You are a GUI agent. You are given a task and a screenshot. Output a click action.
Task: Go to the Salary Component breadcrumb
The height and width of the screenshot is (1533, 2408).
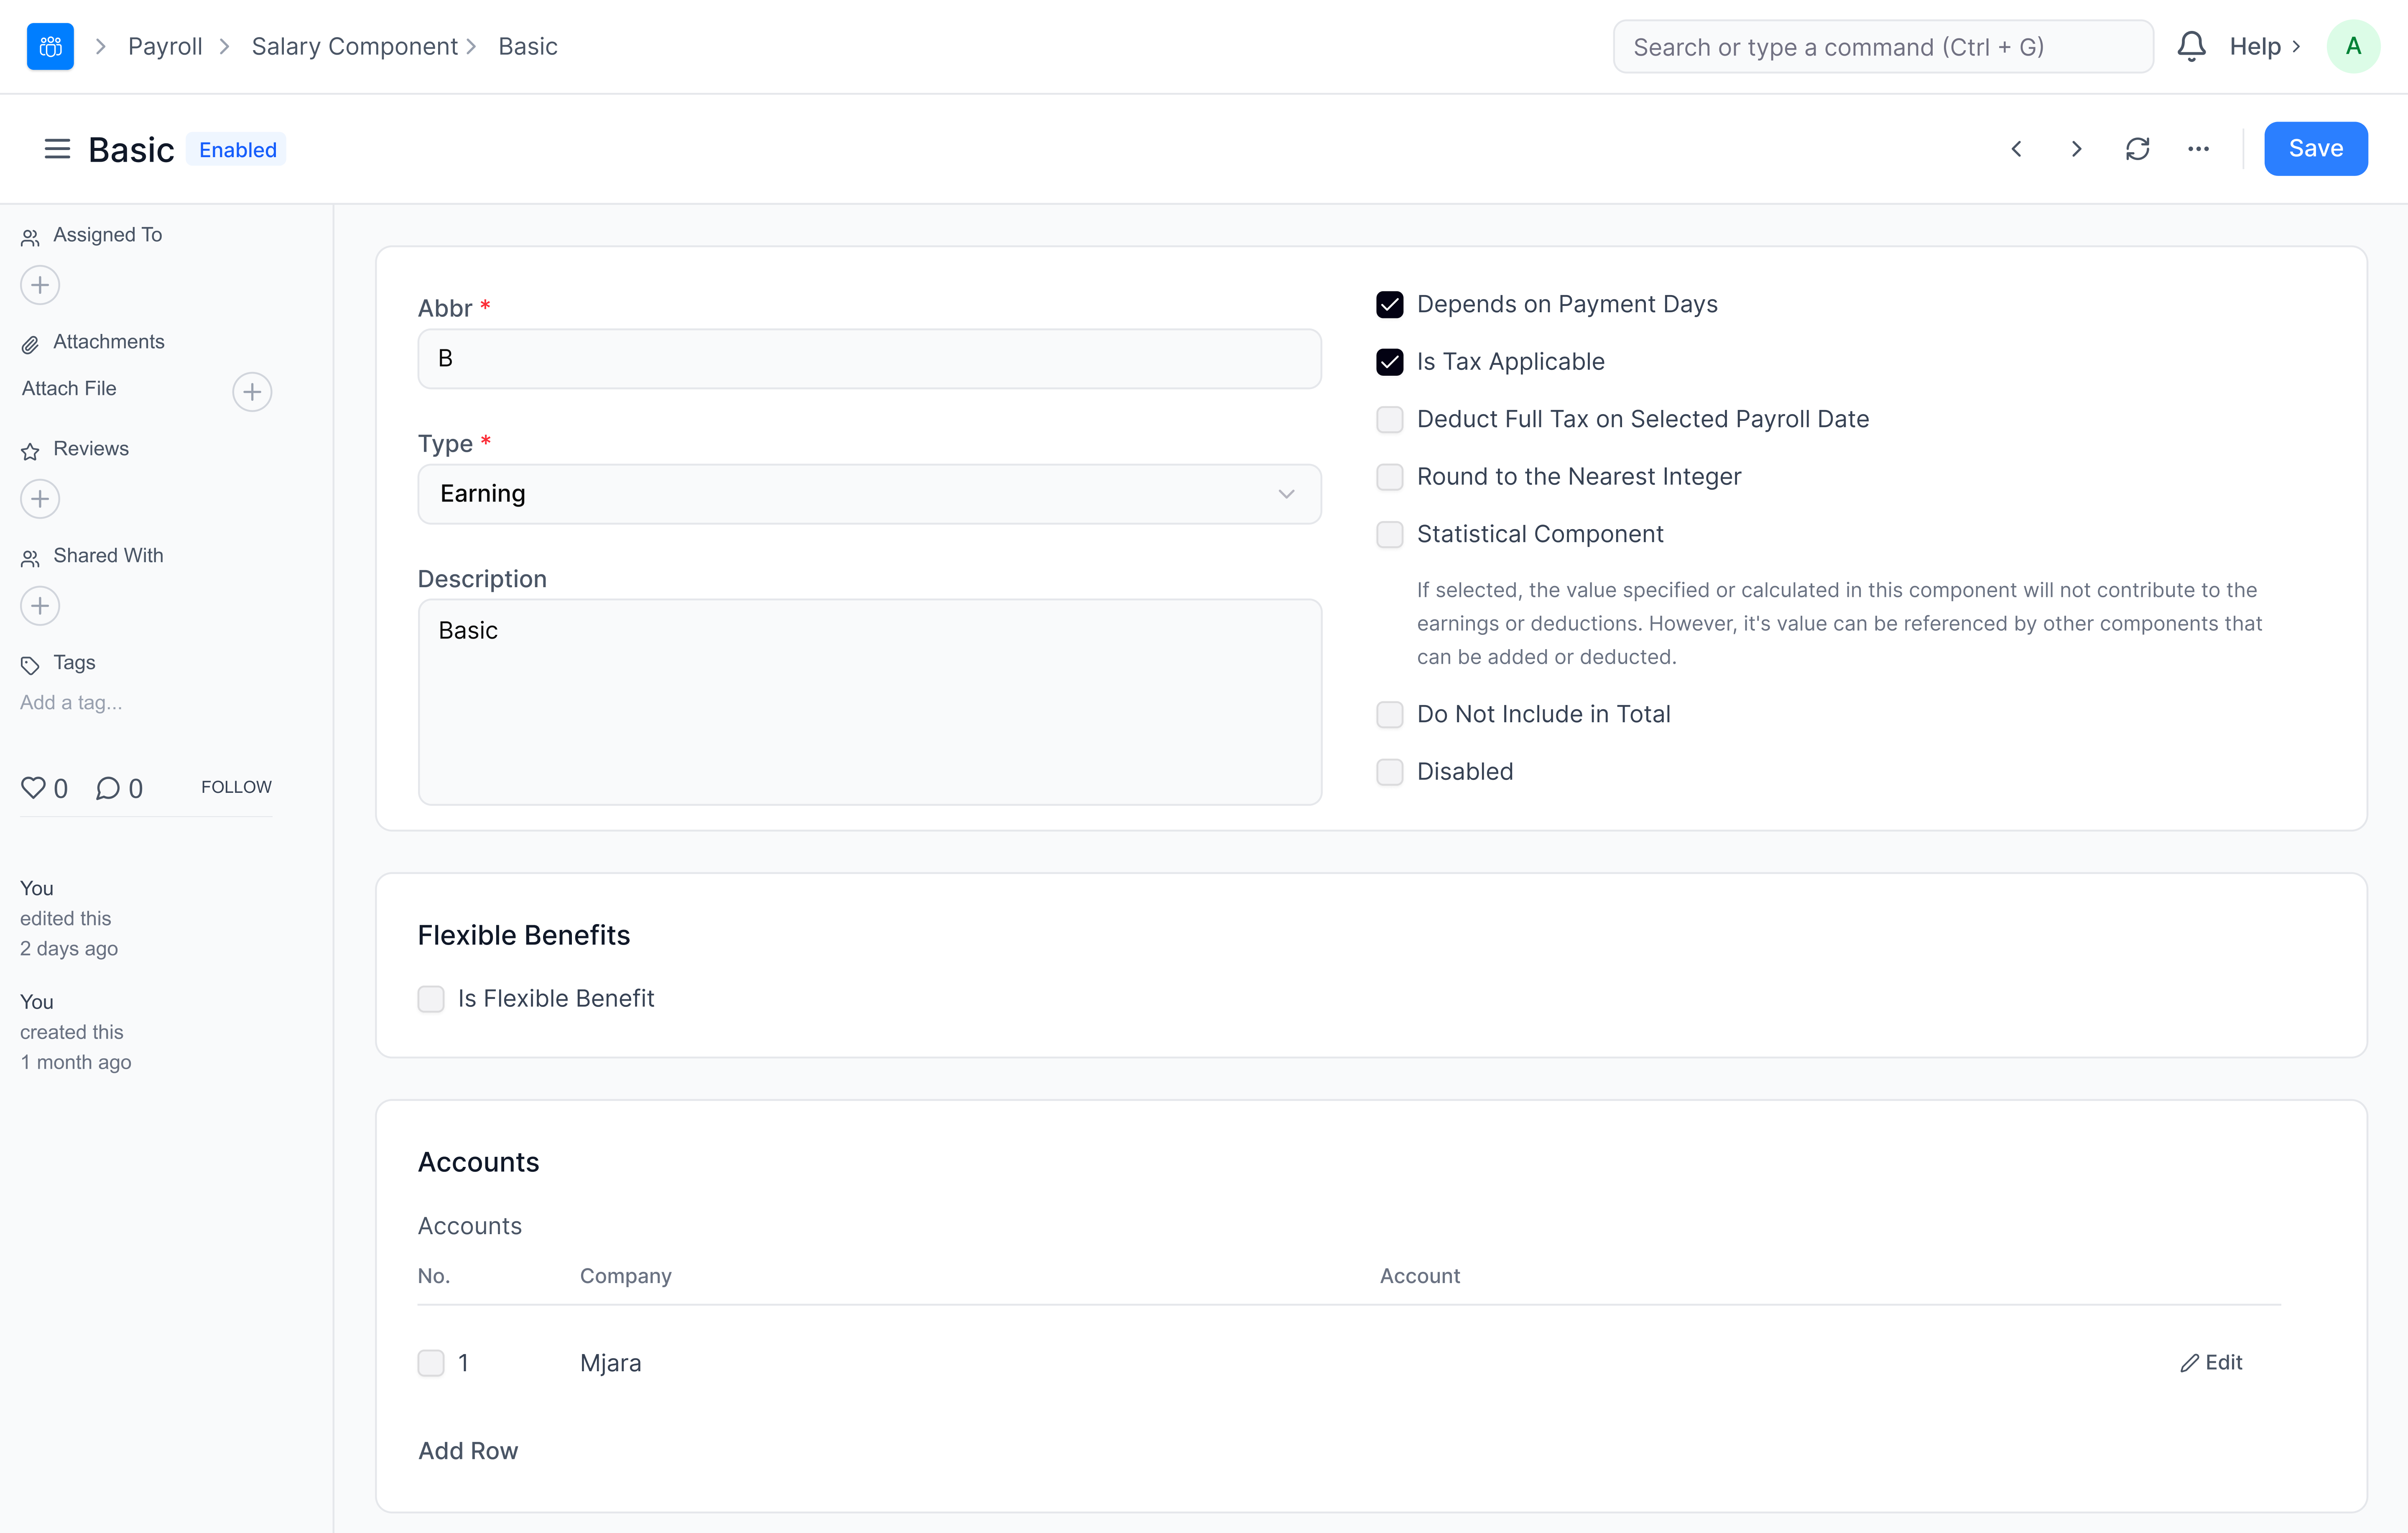tap(354, 46)
